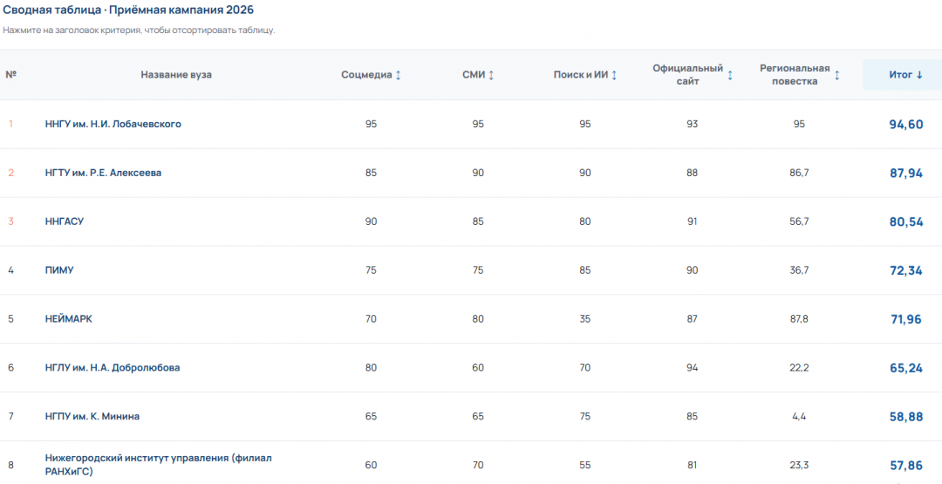942x484 pixels.
Task: Click official site score 93 for ННГУ
Action: 693,125
